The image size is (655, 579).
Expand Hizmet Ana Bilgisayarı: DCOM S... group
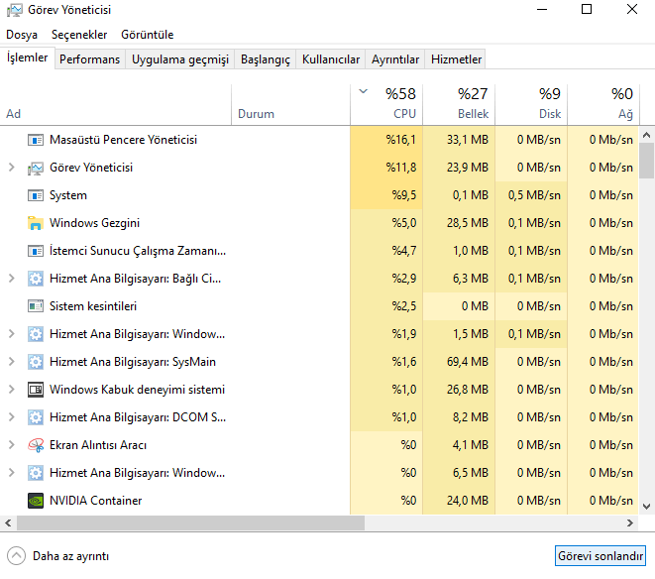[x=12, y=417]
